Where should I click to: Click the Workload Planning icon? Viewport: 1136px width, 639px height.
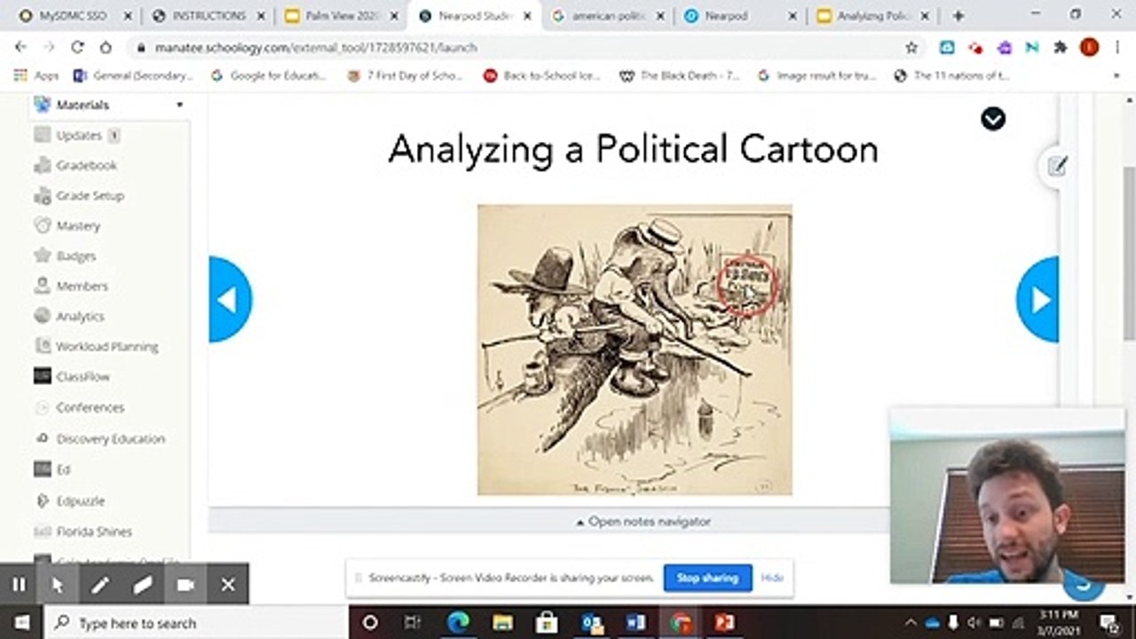coord(43,346)
